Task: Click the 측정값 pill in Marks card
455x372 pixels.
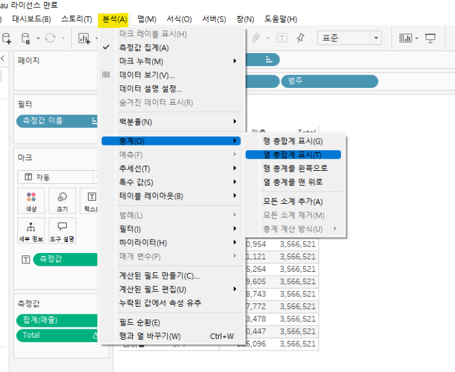Action: coord(65,259)
